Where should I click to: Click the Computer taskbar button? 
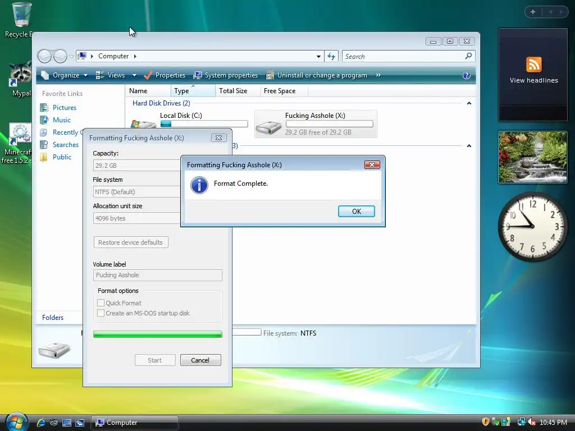[135, 423]
